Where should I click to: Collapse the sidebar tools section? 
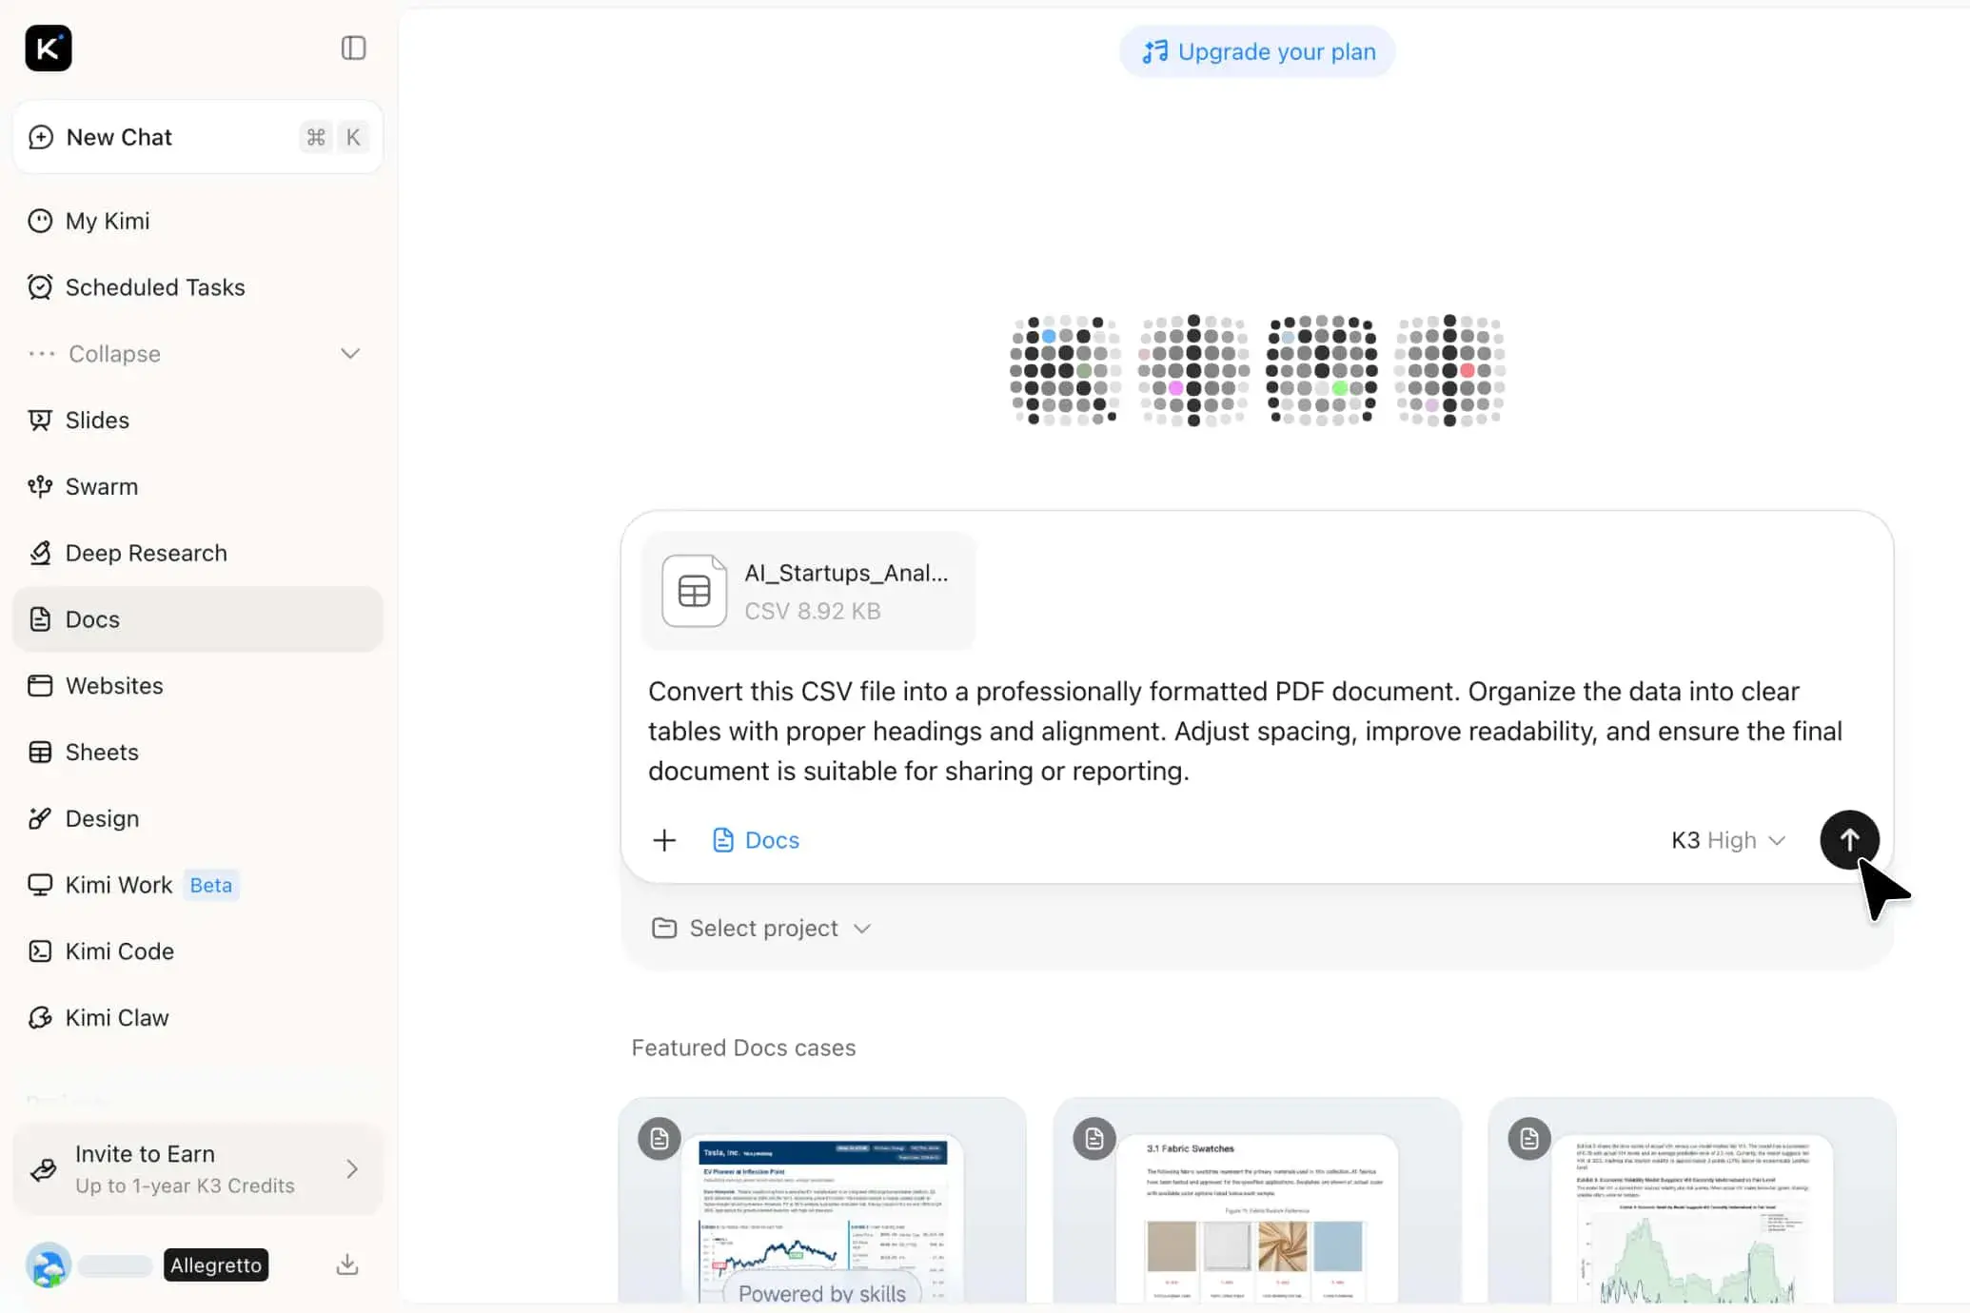point(198,353)
